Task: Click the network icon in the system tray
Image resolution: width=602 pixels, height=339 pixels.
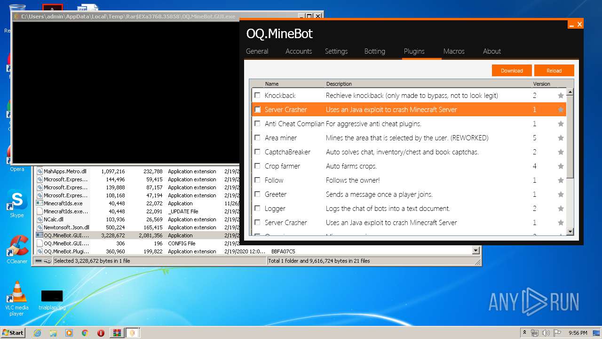Action: point(535,333)
